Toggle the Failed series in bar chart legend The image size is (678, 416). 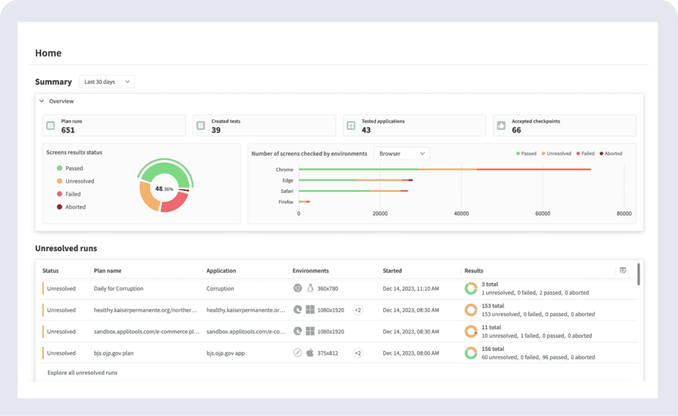tap(585, 154)
